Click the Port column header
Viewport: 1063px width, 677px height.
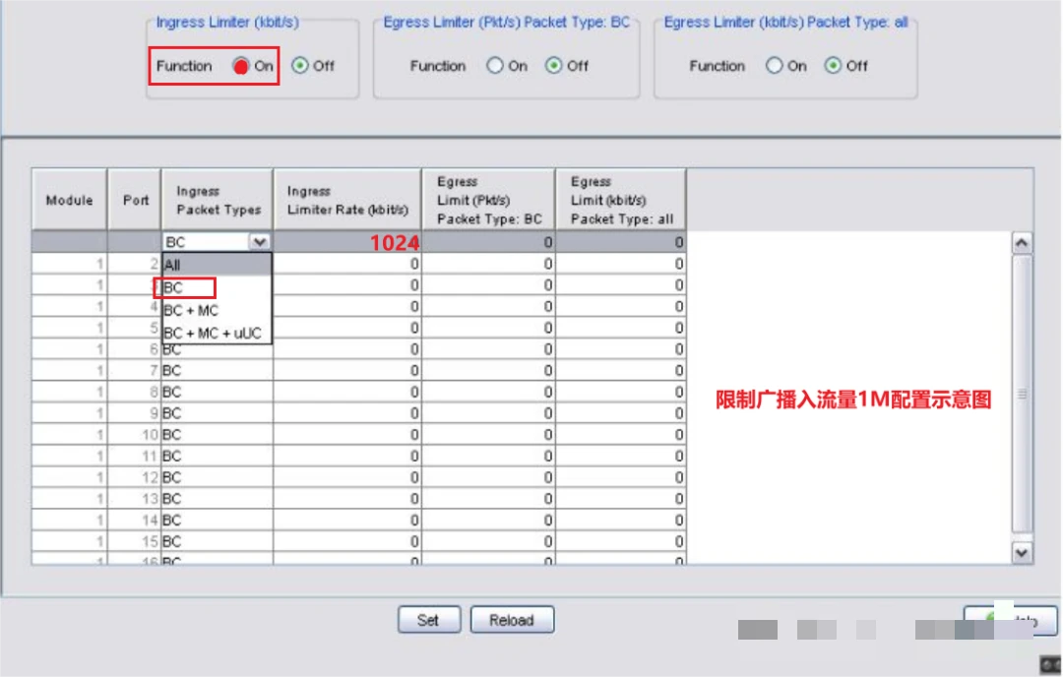click(x=134, y=200)
